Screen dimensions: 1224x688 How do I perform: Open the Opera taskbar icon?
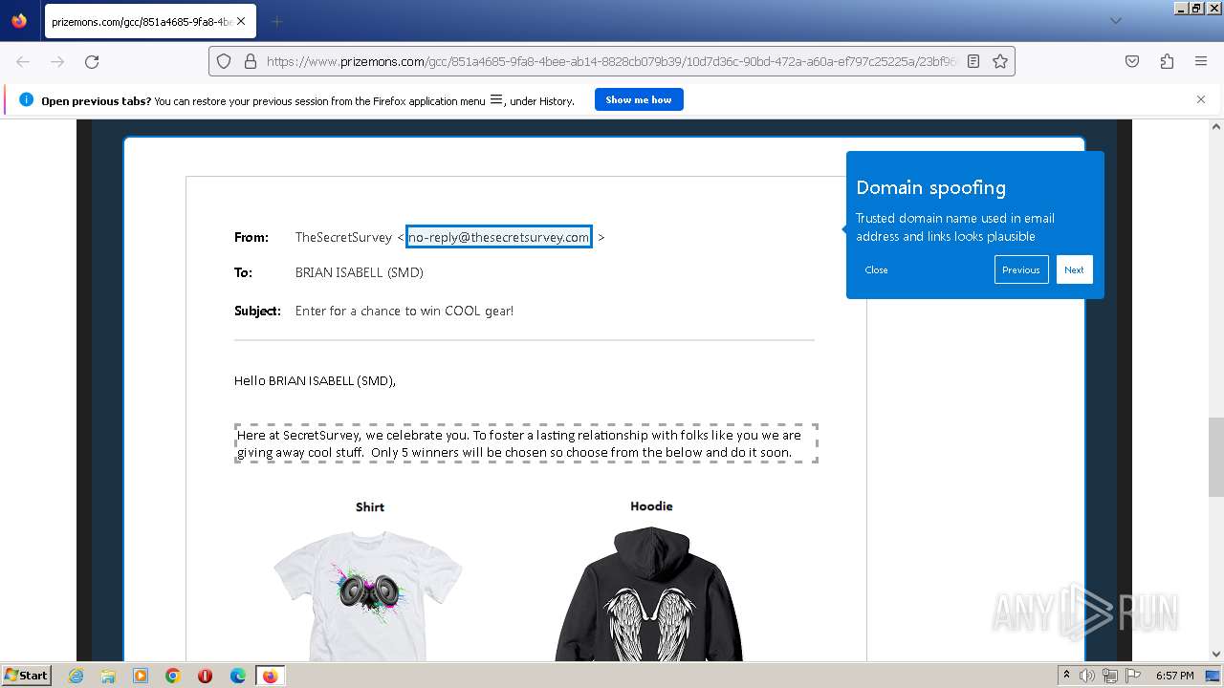click(x=205, y=676)
